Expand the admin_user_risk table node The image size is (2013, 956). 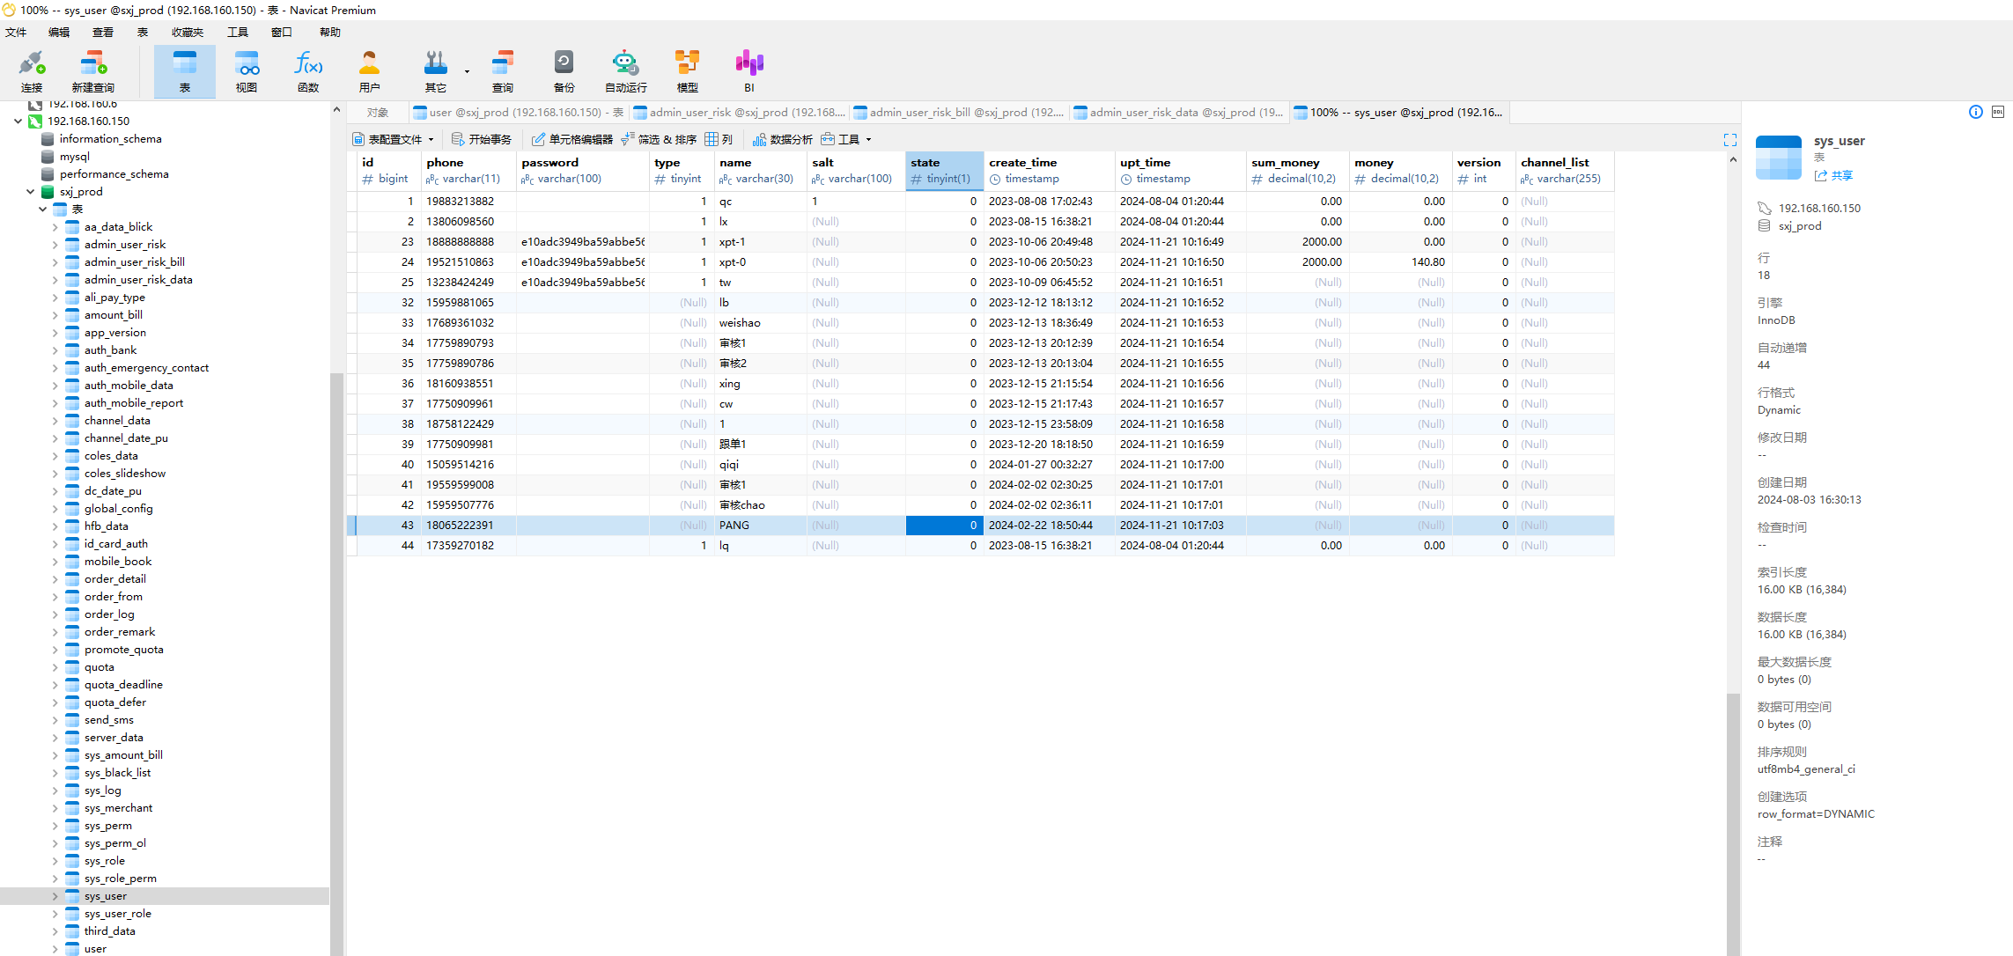55,245
